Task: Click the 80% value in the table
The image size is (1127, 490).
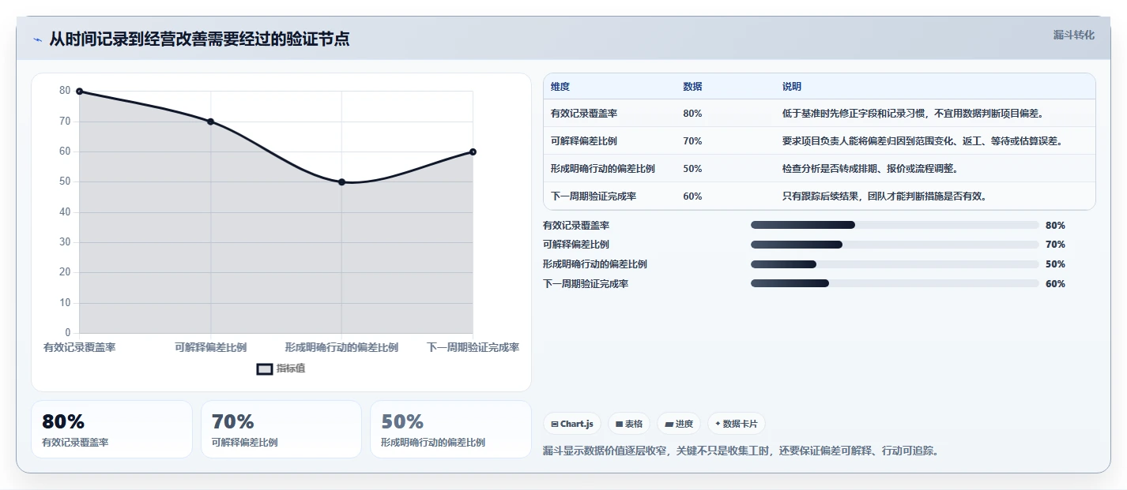Action: tap(692, 113)
